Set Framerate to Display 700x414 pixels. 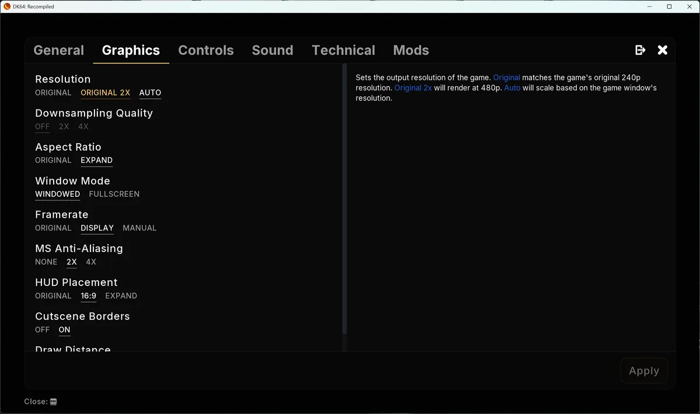(x=97, y=228)
